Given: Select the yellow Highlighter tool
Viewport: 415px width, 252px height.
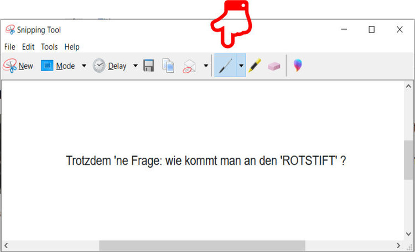Looking at the screenshot, I should click(x=255, y=66).
